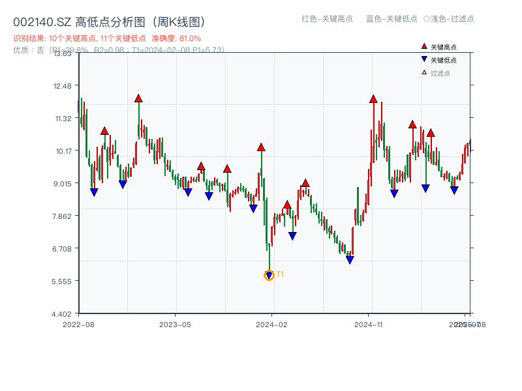The image size is (522, 391).
Task: Select the blue low-point marker at the lowest bottom
Action: pyautogui.click(x=268, y=274)
